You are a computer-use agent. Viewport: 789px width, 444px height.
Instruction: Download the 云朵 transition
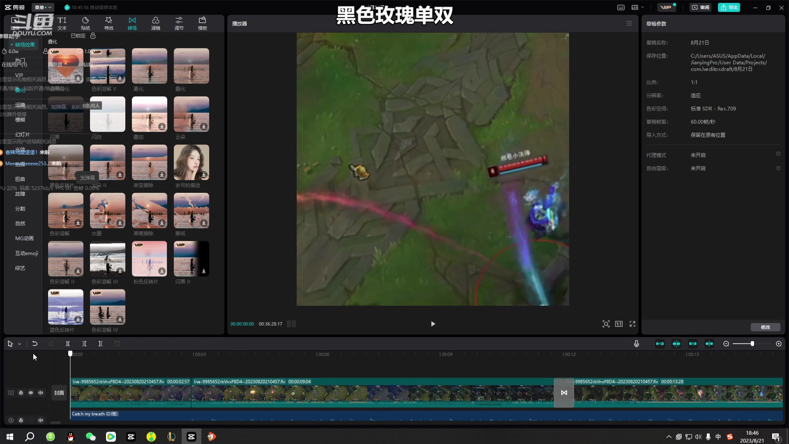tap(204, 127)
